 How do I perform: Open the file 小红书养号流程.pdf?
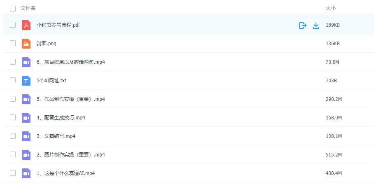point(58,25)
